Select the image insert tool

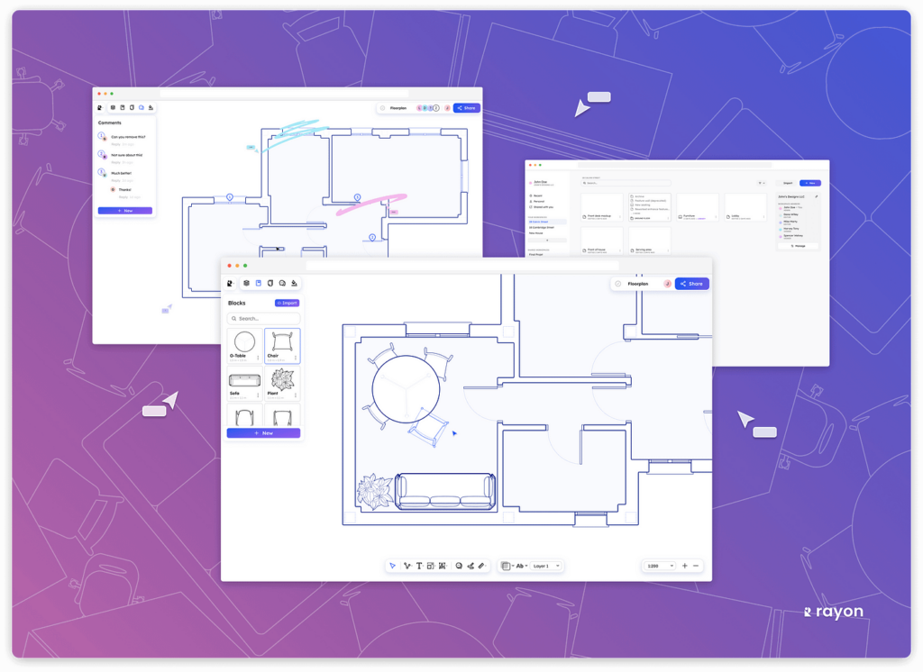[x=442, y=565]
